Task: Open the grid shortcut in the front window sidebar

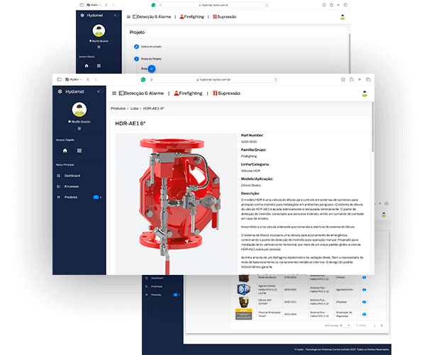Action: [79, 150]
